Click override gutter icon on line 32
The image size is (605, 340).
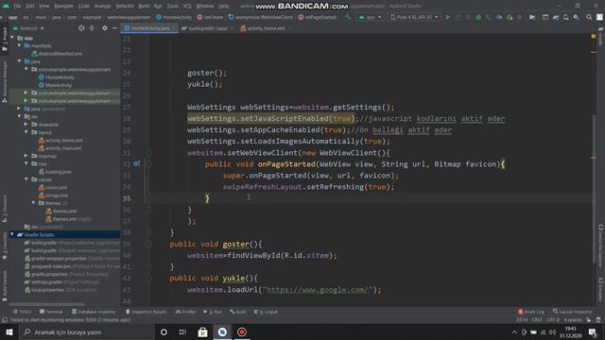pyautogui.click(x=136, y=163)
